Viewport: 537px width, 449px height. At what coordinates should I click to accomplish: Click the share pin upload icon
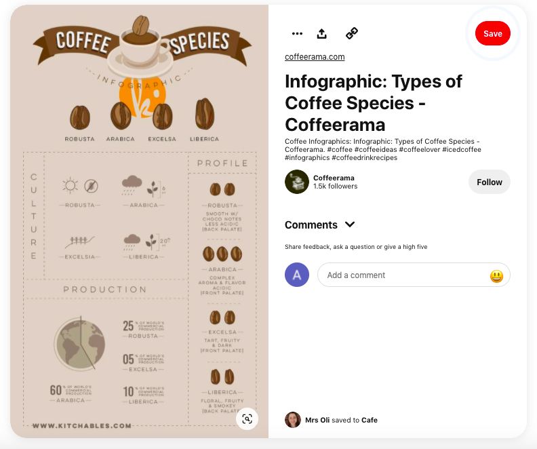coord(322,33)
